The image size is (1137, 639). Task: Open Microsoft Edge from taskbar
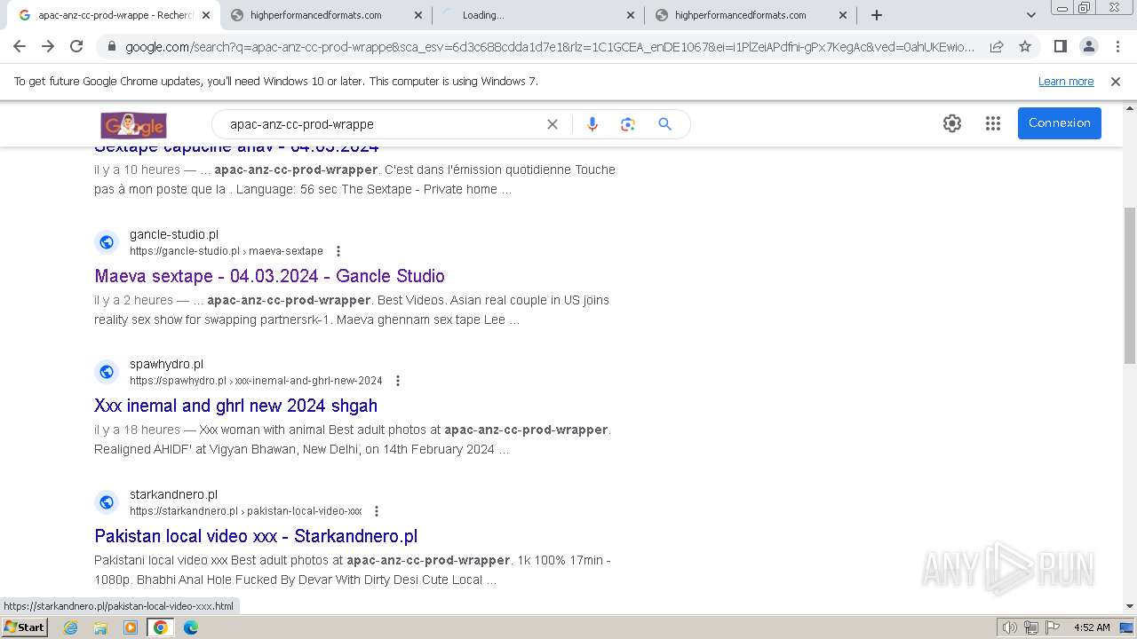(191, 627)
